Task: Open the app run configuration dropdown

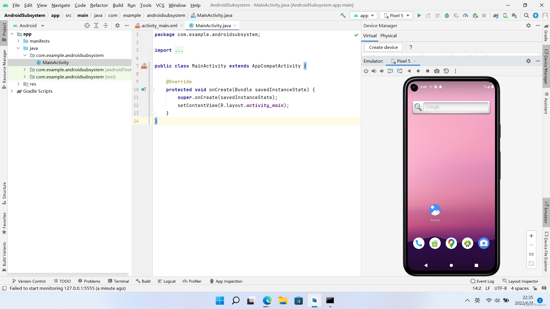Action: click(x=364, y=15)
